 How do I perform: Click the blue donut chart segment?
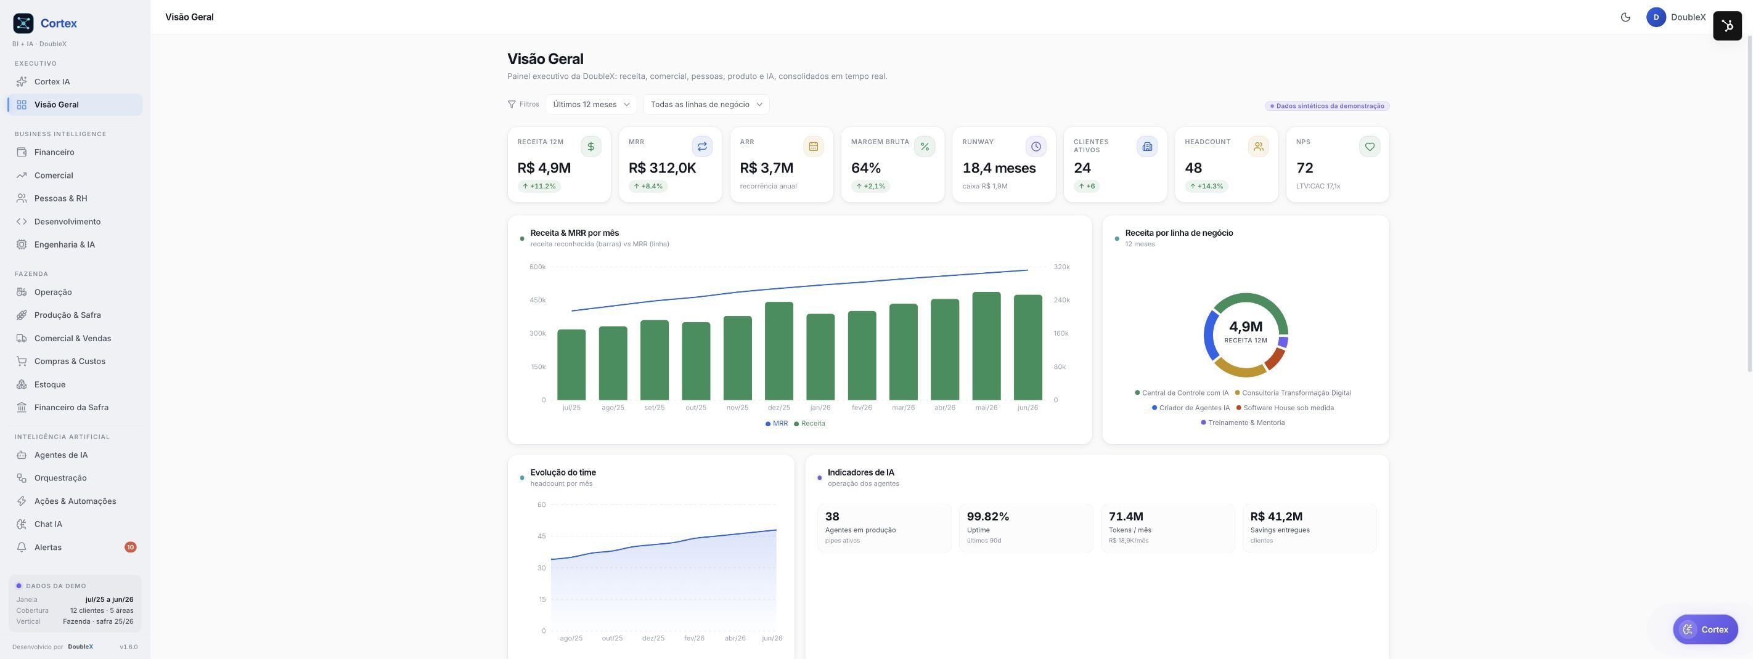click(x=1209, y=334)
